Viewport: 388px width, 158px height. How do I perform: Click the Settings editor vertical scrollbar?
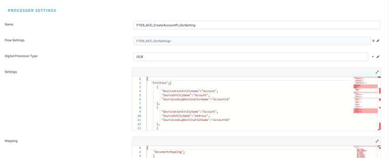click(379, 102)
